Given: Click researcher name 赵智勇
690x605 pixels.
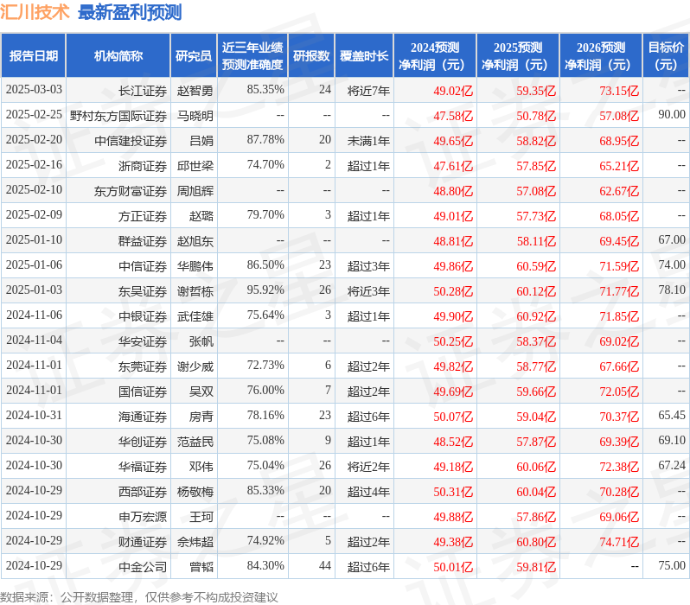Looking at the screenshot, I should (x=195, y=91).
